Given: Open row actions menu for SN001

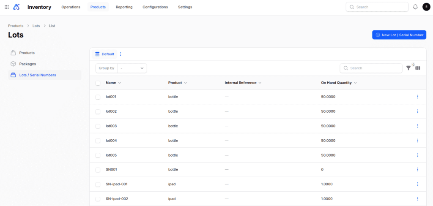Looking at the screenshot, I should click(417, 169).
